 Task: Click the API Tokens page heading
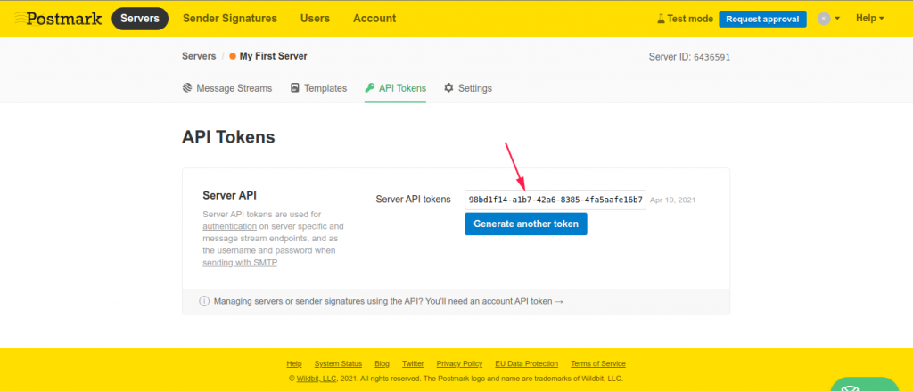(228, 137)
